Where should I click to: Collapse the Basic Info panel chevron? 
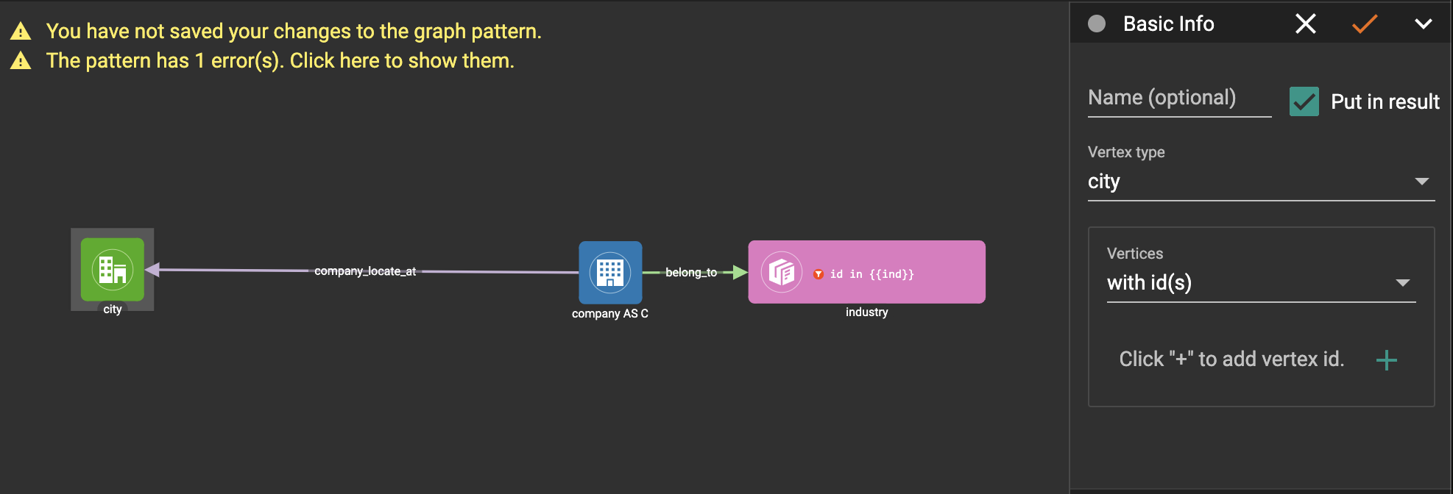[x=1423, y=24]
